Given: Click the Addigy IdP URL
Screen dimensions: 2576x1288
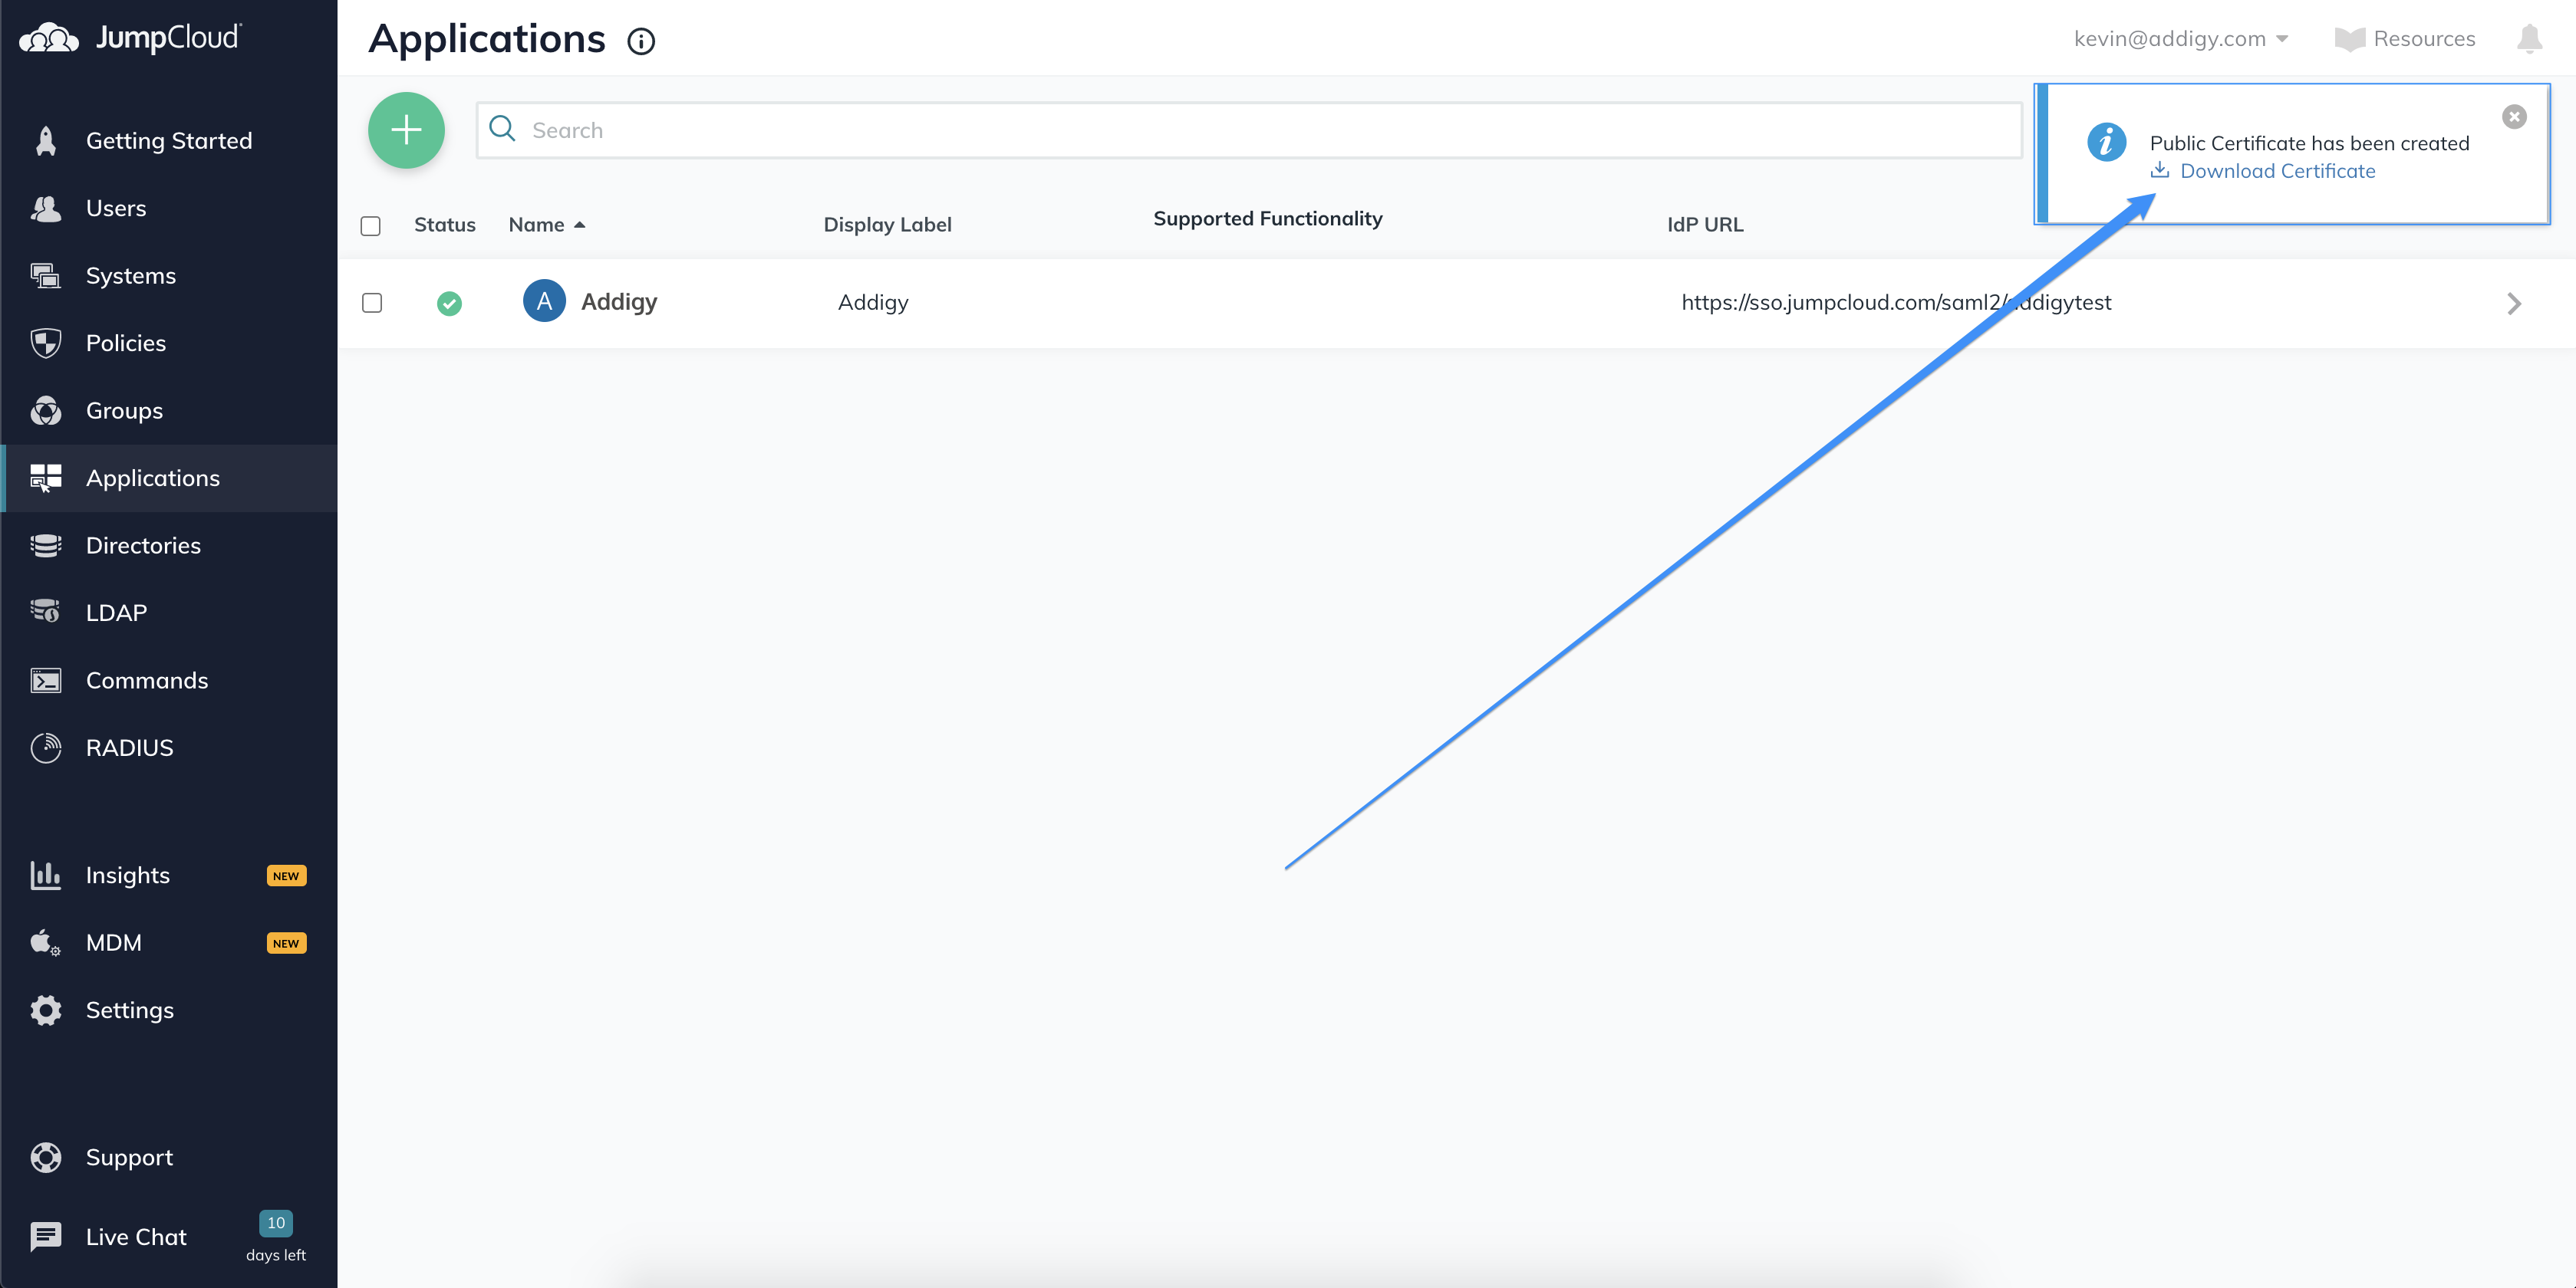Looking at the screenshot, I should (1896, 302).
